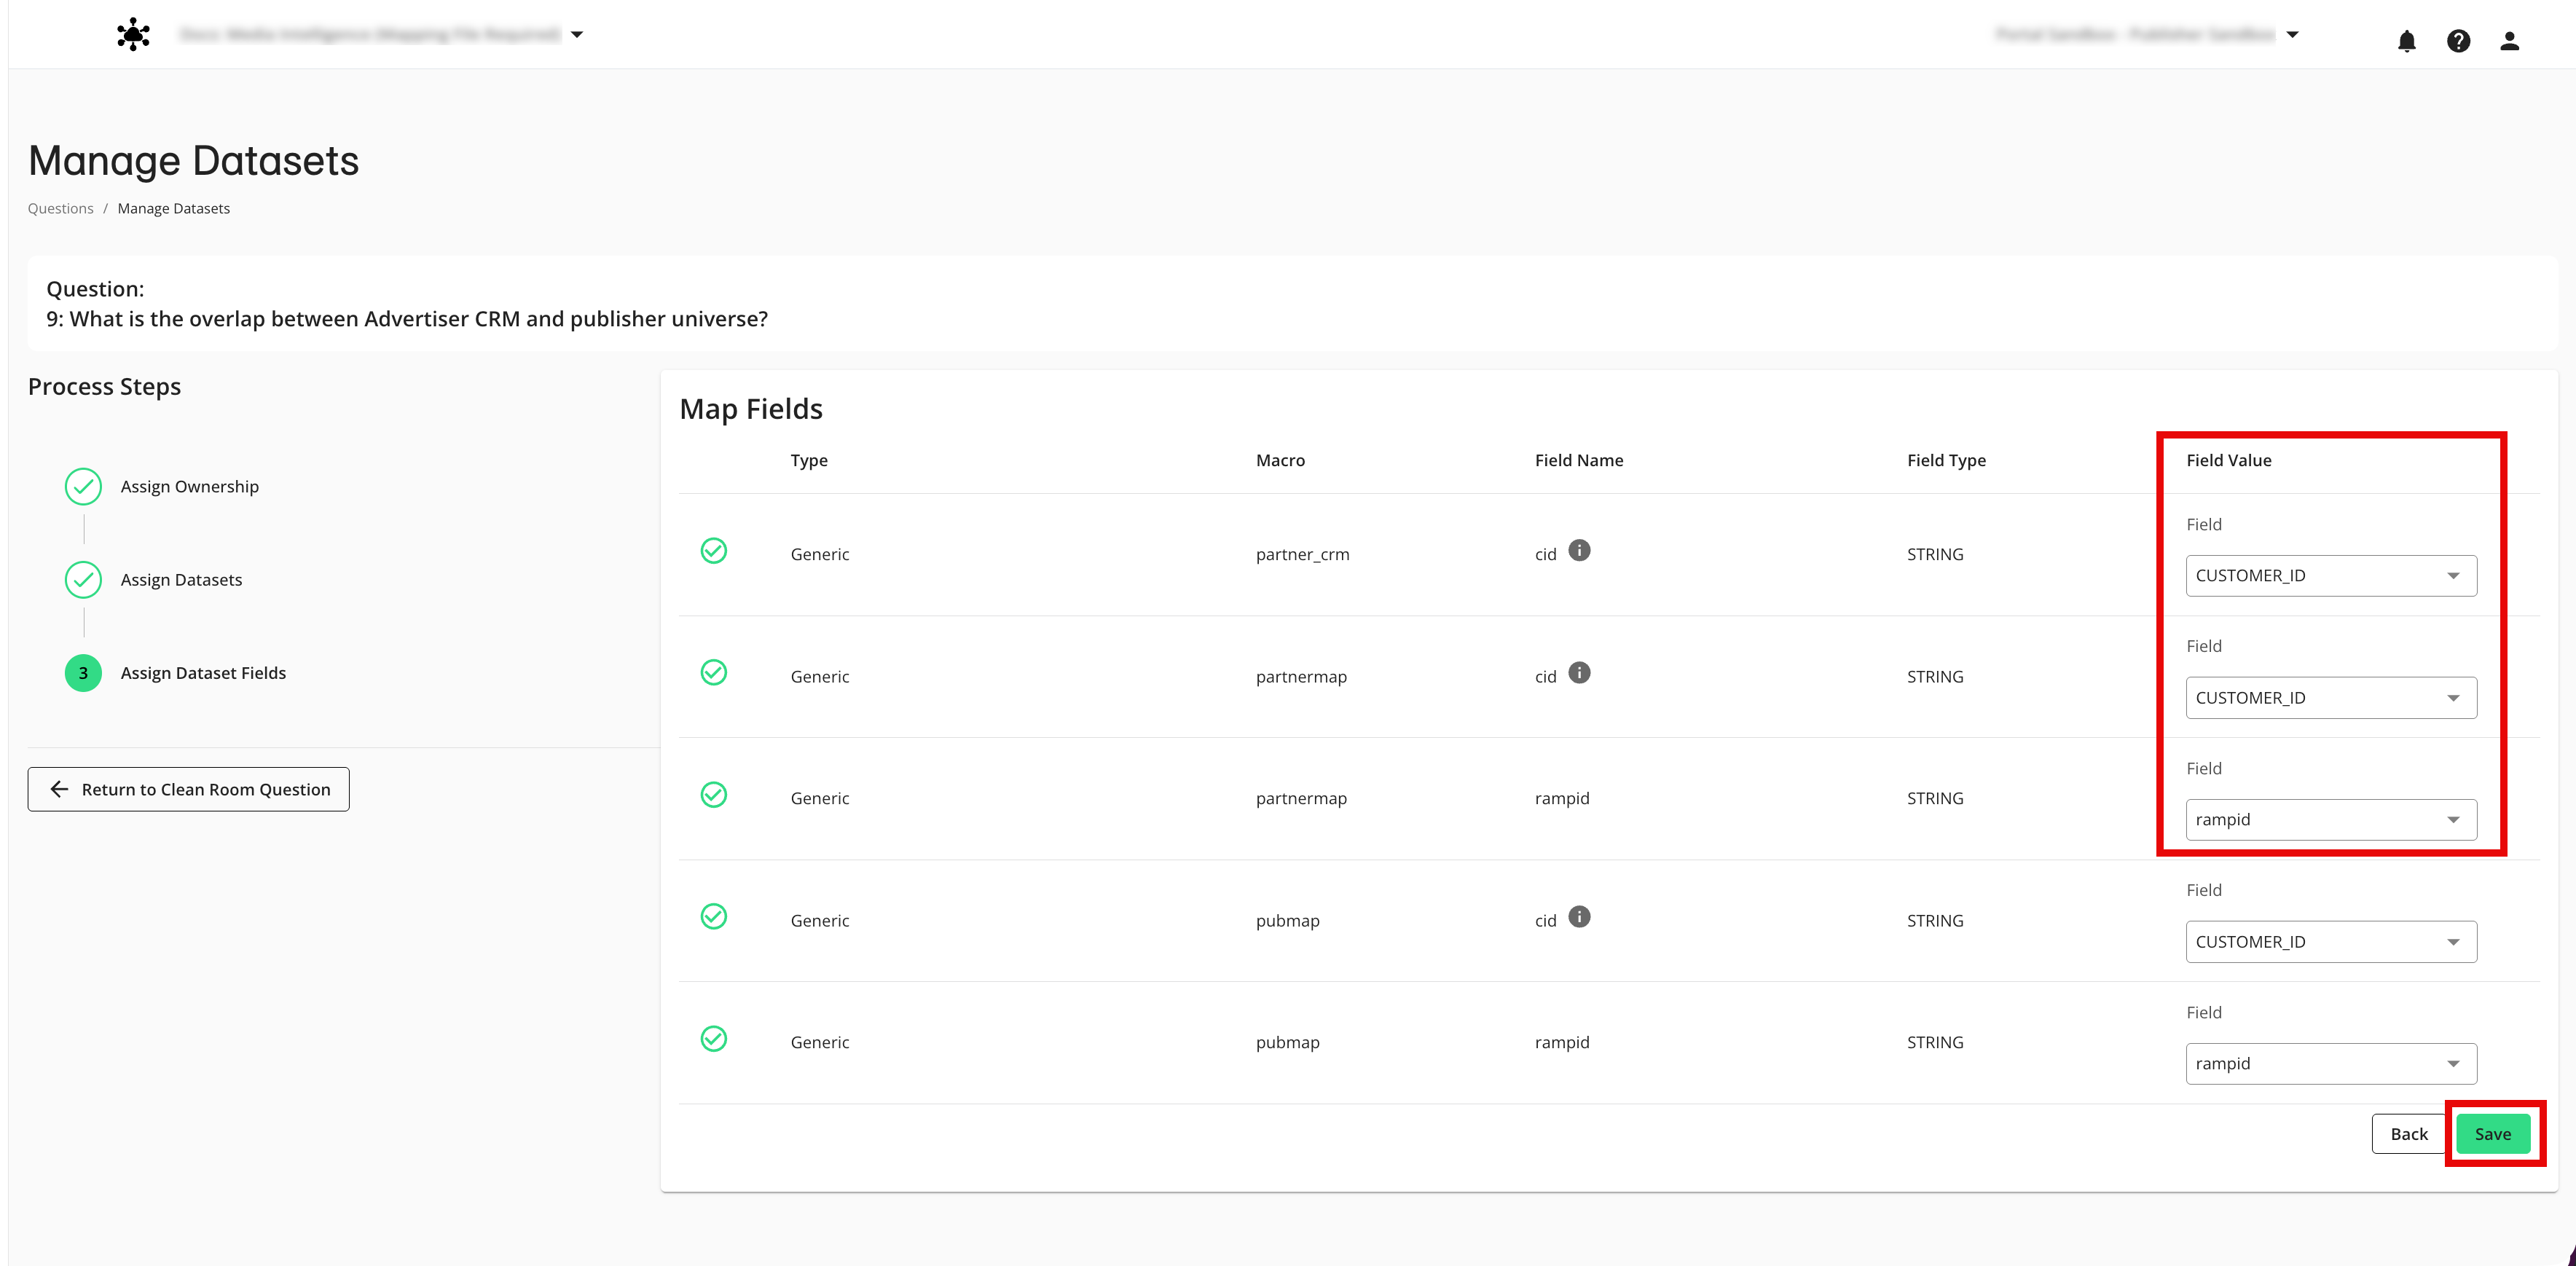The width and height of the screenshot is (2576, 1266).
Task: Open rampid field dropdown for partnermap row
Action: 2330,819
